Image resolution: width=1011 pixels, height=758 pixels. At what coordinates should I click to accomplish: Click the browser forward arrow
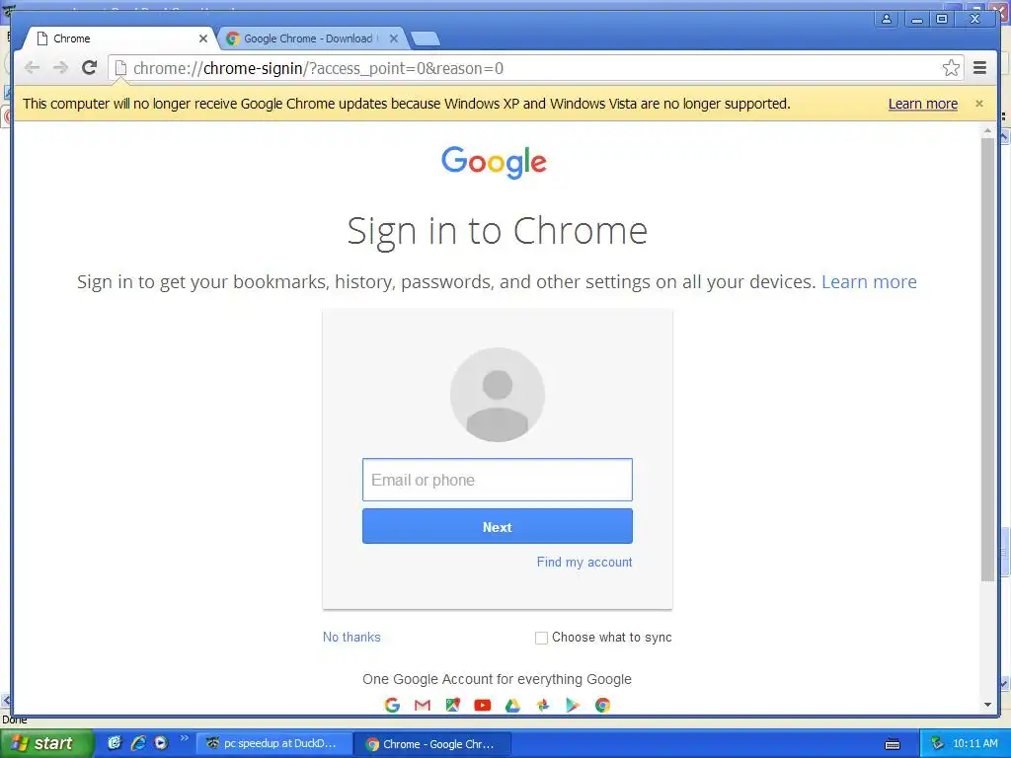[60, 68]
